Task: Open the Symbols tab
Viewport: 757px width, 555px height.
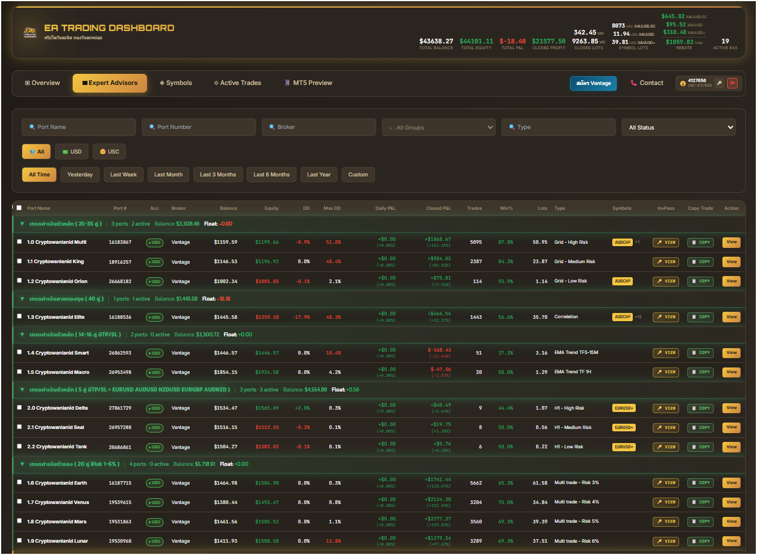Action: [x=176, y=83]
